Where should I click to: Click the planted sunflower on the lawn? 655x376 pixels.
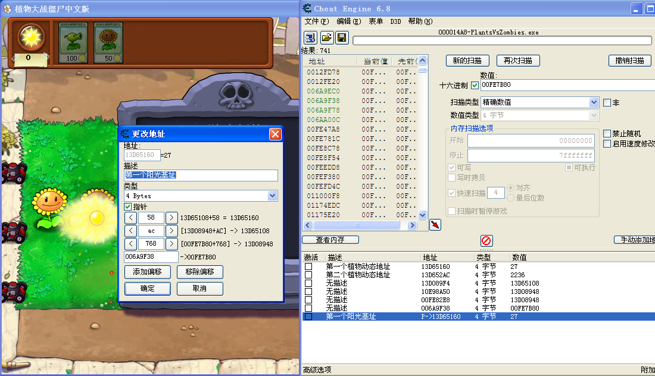click(x=49, y=208)
